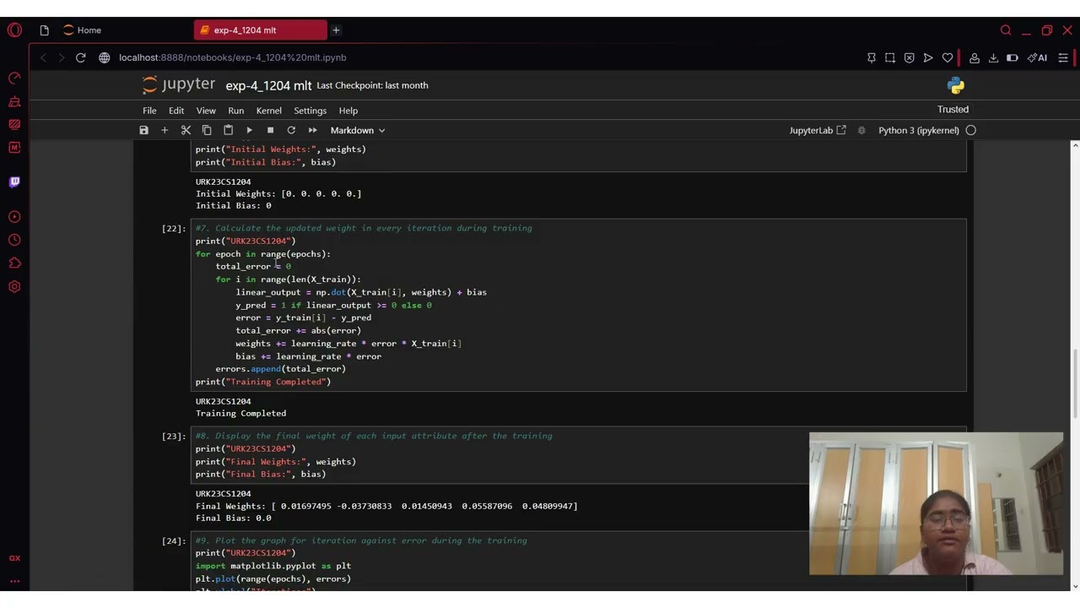Open the View menu
Screen dimensions: 1080x608
coord(206,111)
